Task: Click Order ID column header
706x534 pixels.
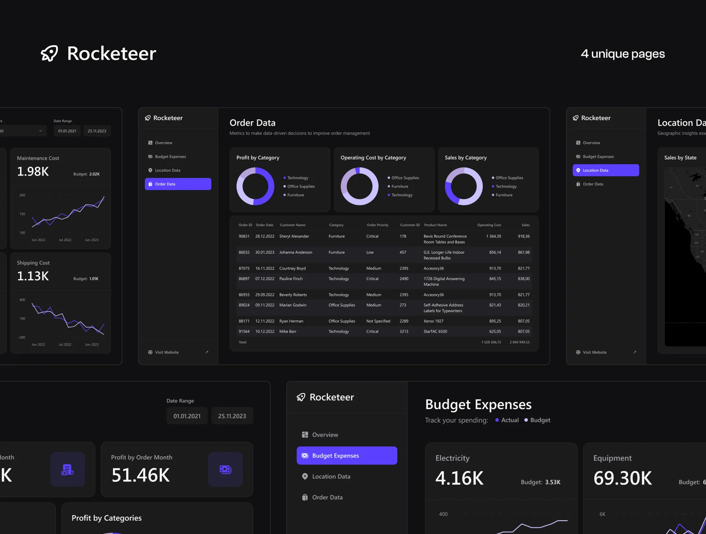Action: 246,225
